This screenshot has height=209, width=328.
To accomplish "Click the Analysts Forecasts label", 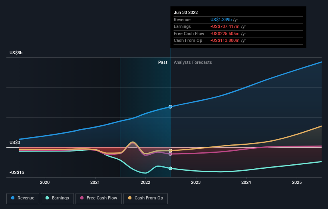I will [193, 63].
